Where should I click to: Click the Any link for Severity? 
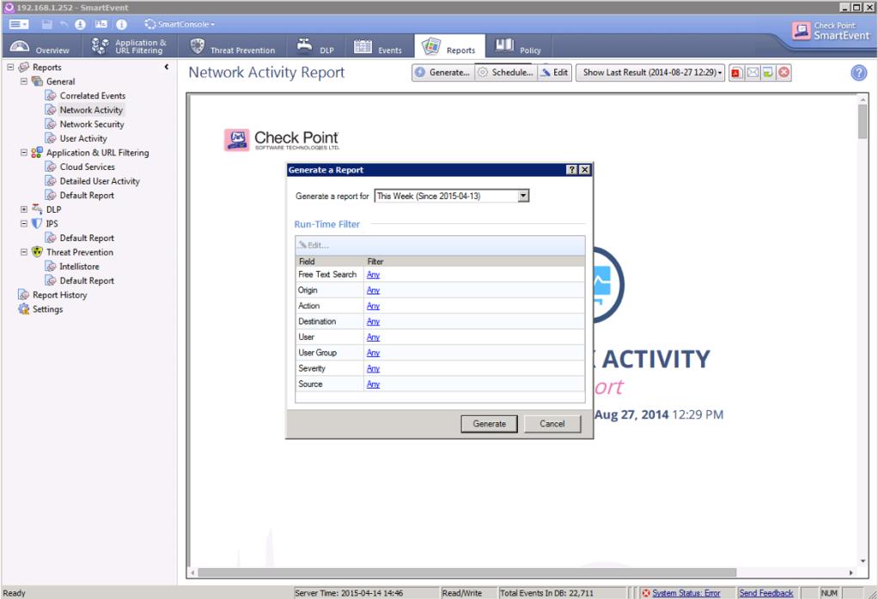tap(374, 368)
